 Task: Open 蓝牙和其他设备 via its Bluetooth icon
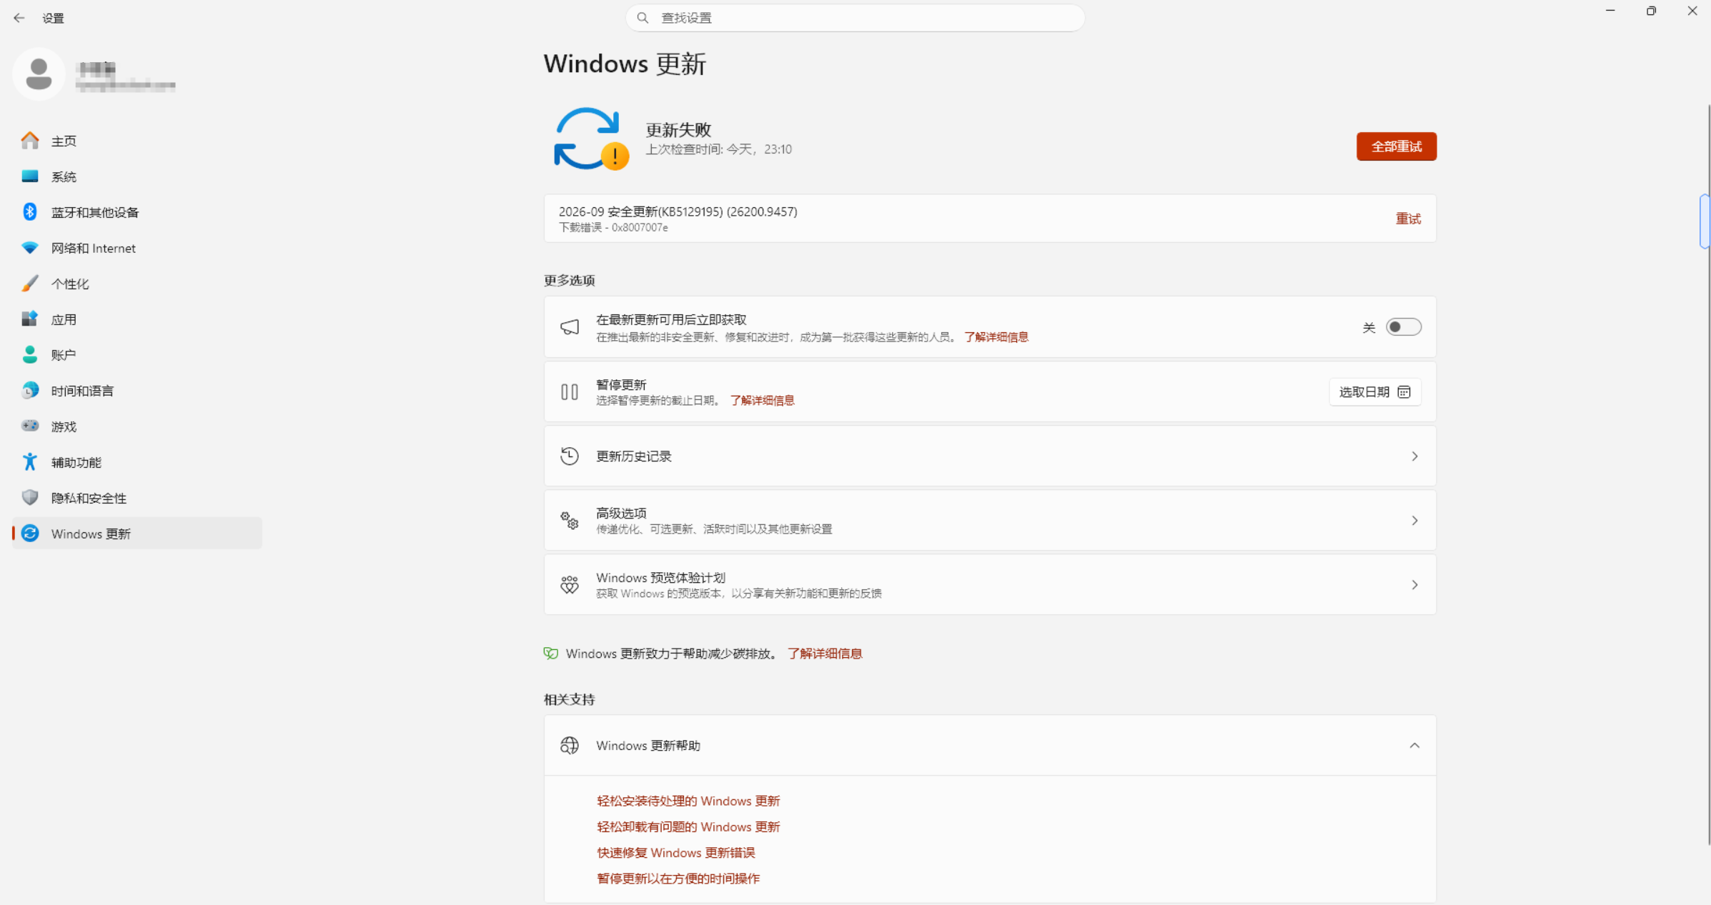coord(30,212)
